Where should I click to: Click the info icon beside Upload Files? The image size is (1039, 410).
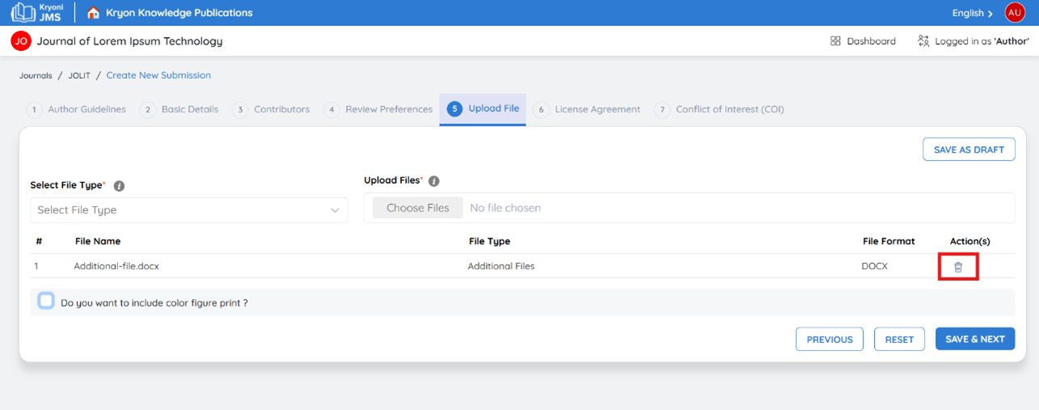click(433, 181)
